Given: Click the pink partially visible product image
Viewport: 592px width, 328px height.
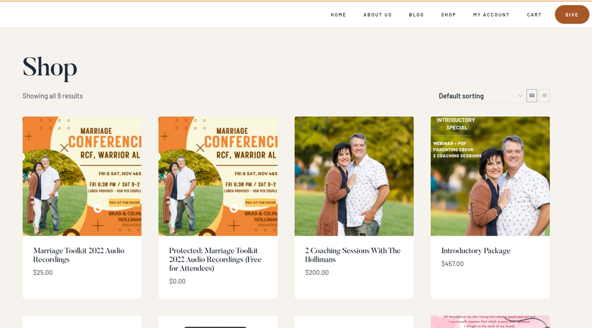Looking at the screenshot, I should (490, 322).
